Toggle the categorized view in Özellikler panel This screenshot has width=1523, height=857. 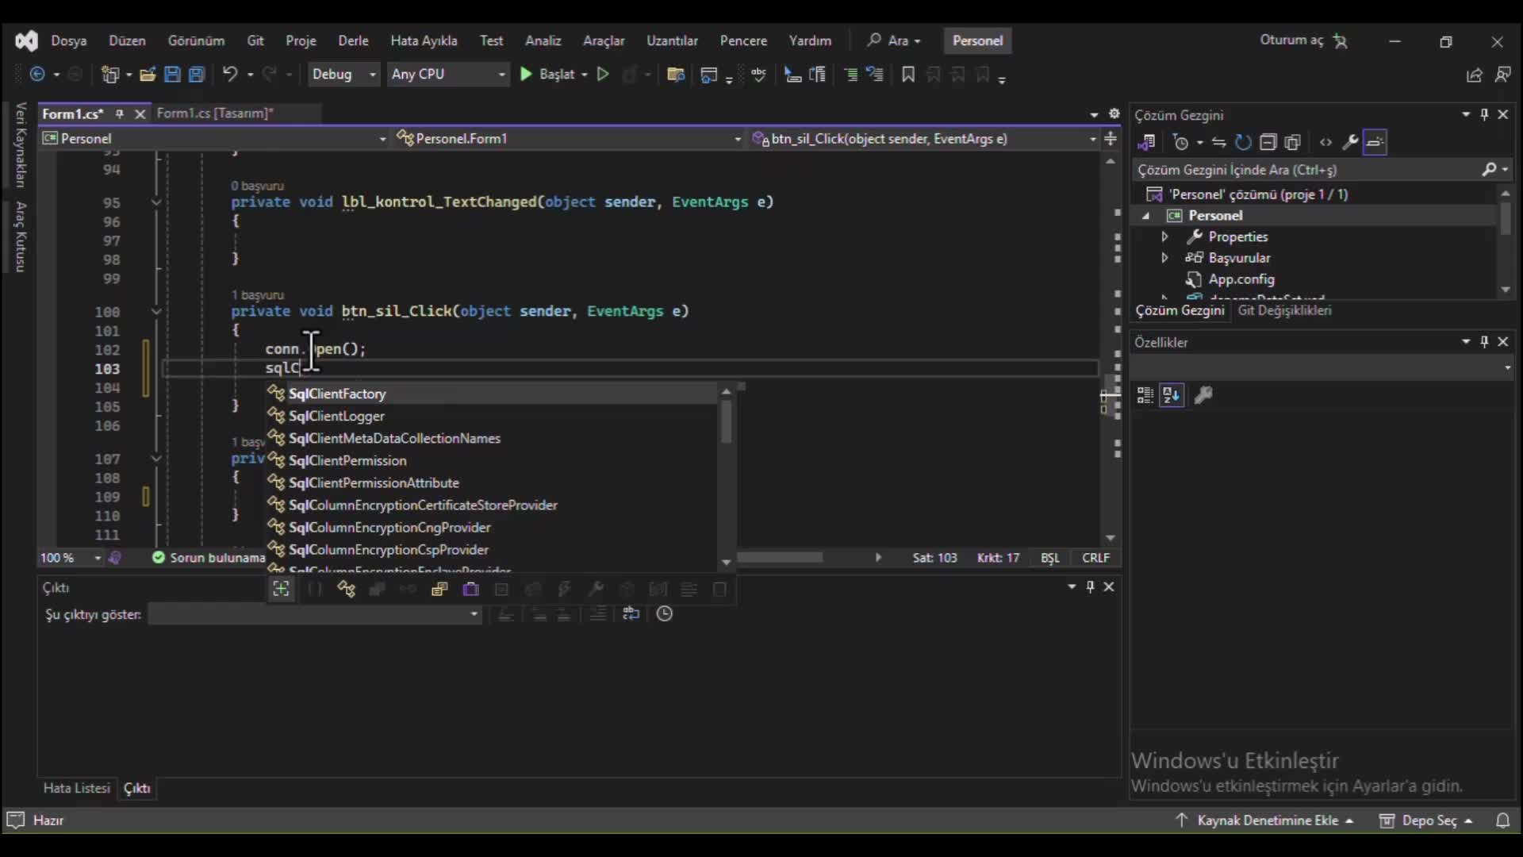tap(1145, 395)
